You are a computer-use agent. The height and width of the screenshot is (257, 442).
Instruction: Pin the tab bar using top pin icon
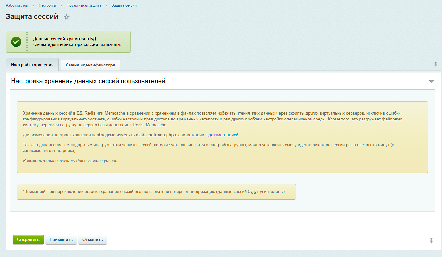436,65
